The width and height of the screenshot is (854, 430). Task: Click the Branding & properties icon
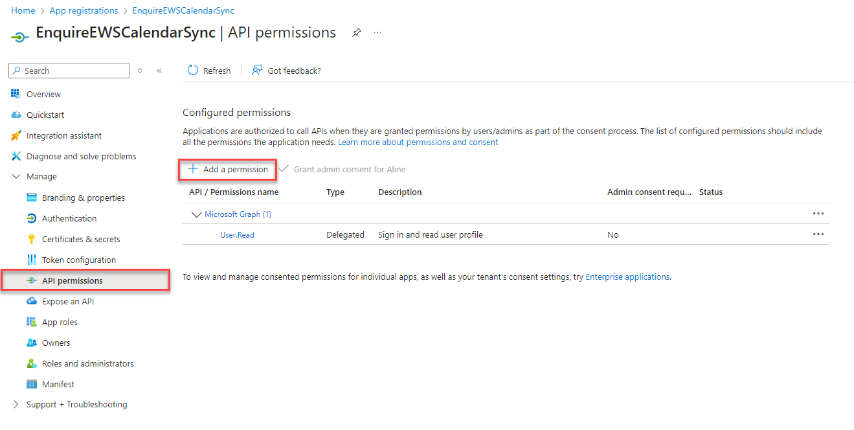(x=32, y=198)
